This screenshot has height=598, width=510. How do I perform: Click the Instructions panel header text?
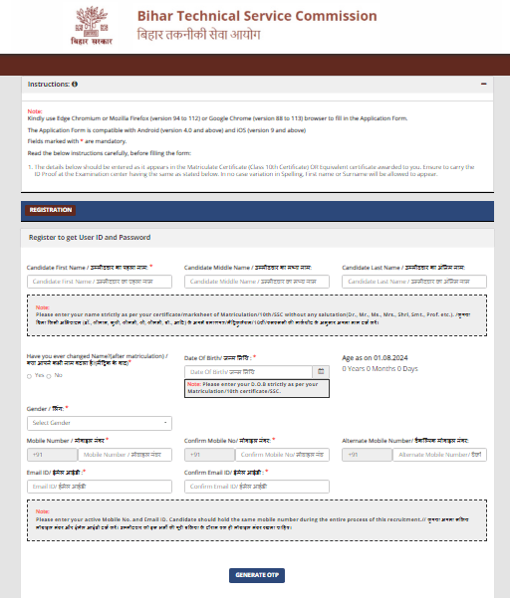[x=48, y=85]
